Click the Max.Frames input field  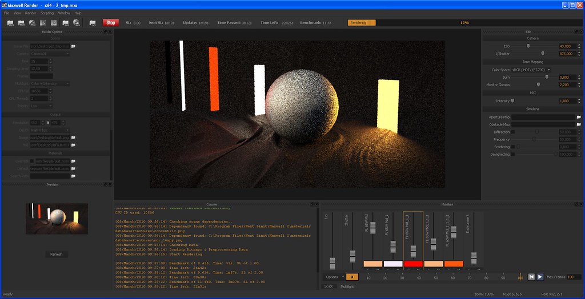coord(574,277)
